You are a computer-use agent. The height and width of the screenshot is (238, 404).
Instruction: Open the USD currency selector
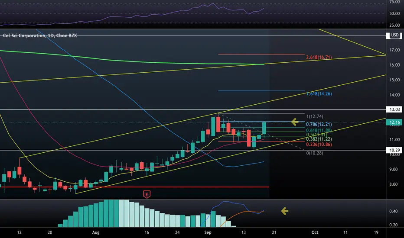[394, 35]
